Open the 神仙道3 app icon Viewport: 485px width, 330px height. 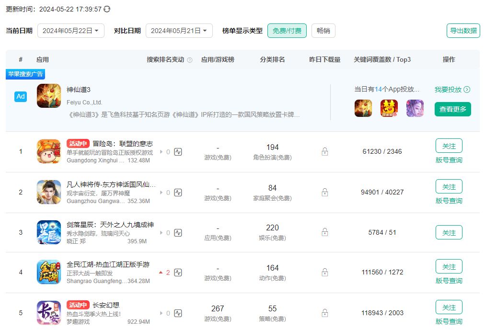coord(49,96)
